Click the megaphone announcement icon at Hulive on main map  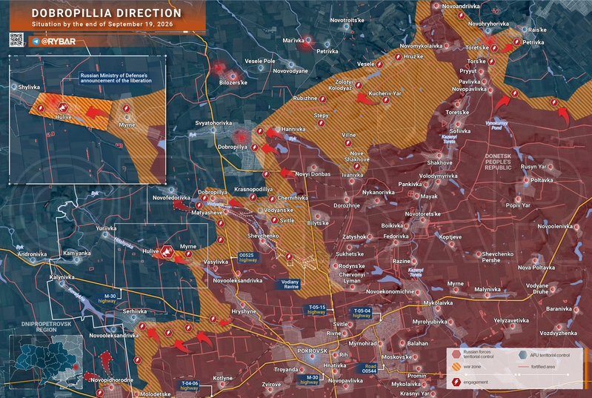tap(167, 252)
